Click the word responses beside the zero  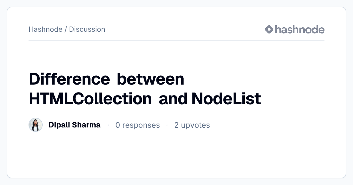(141, 125)
